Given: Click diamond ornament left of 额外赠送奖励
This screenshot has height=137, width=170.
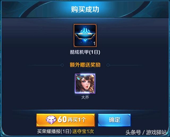Looking at the screenshot, I should (x=62, y=65).
